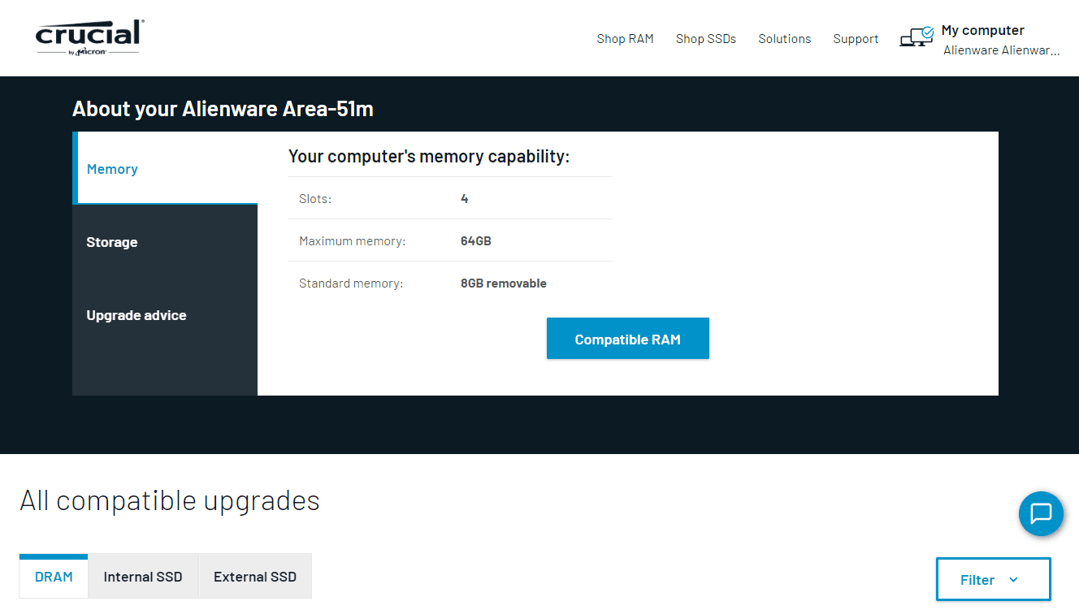Open the Shop SSDs menu
This screenshot has width=1079, height=610.
pyautogui.click(x=705, y=39)
